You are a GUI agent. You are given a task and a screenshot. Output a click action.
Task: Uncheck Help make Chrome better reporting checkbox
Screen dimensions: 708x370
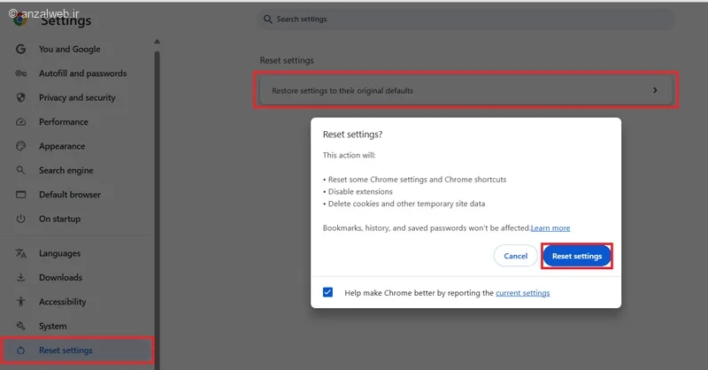pyautogui.click(x=327, y=292)
